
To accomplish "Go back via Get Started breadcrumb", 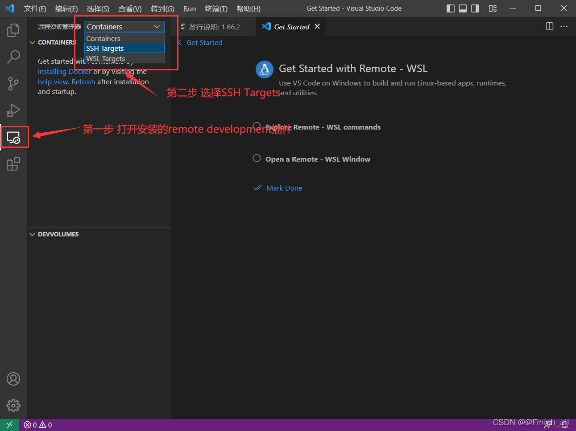I will click(x=200, y=42).
